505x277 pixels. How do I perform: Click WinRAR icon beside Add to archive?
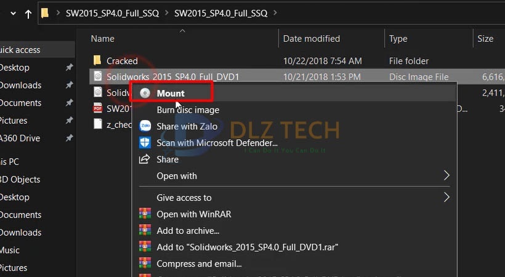(145, 230)
